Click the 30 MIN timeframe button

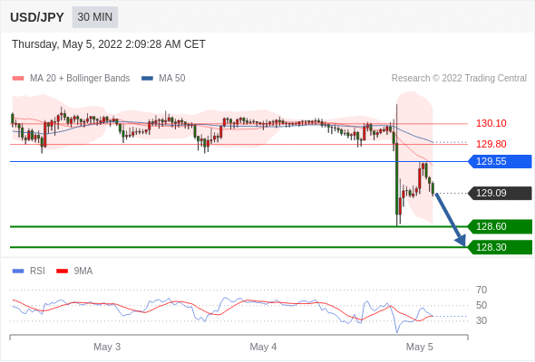(95, 17)
